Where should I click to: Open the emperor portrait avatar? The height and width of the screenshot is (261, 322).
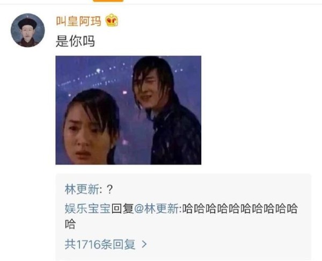point(28,30)
